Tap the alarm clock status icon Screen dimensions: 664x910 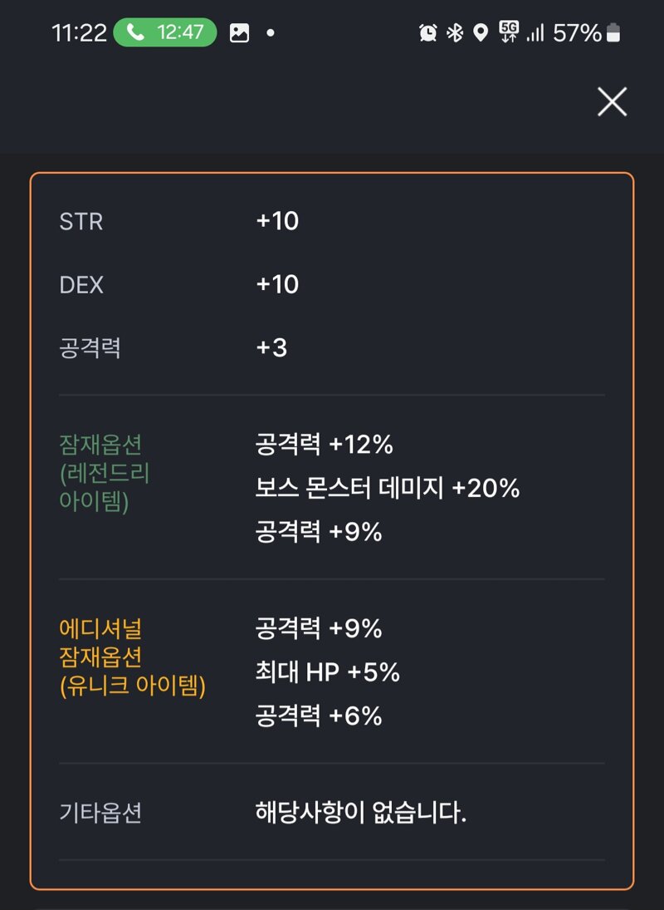(x=427, y=32)
